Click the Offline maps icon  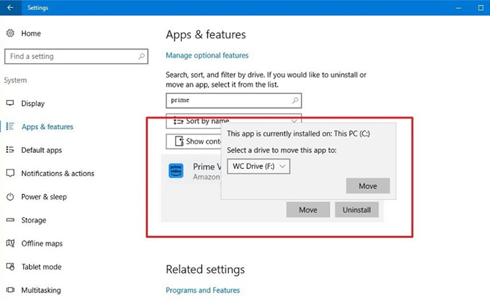click(x=10, y=243)
